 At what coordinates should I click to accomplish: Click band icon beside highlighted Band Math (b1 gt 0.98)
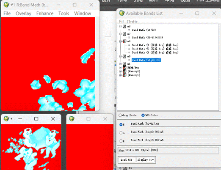coord(129,60)
